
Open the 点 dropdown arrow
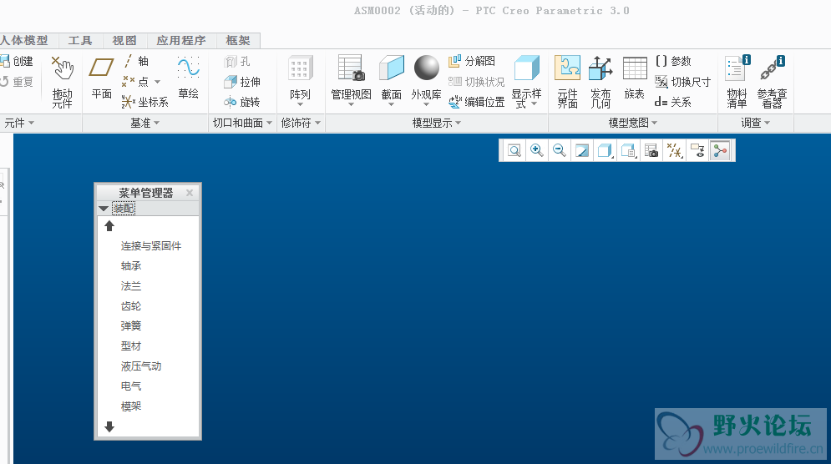point(157,82)
